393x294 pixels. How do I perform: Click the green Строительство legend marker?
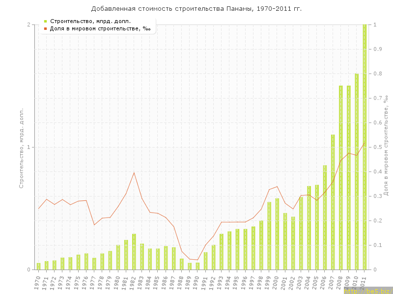click(45, 21)
